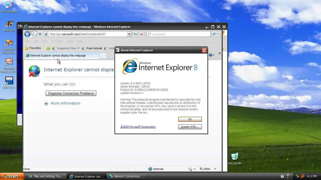Click the Help question mark toolbar icon
This screenshot has height=180, width=321.
(210, 55)
